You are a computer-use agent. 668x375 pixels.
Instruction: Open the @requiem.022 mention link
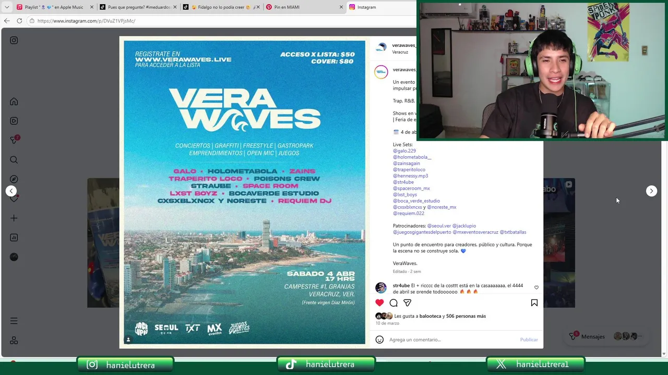click(x=409, y=214)
